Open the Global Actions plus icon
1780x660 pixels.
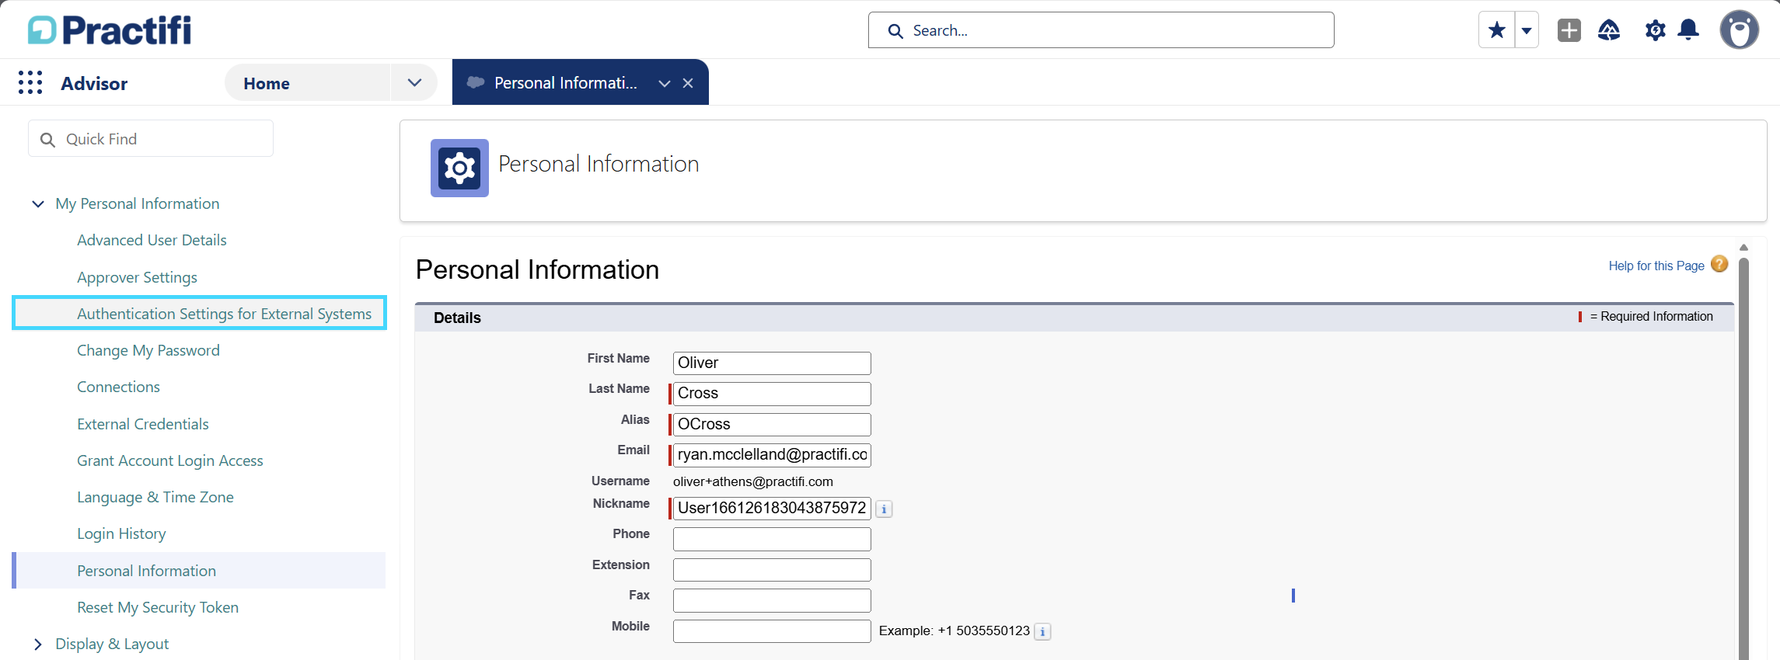point(1569,30)
